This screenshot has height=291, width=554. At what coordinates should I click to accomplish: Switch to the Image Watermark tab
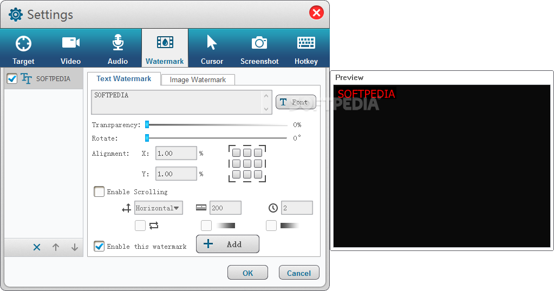(x=198, y=80)
